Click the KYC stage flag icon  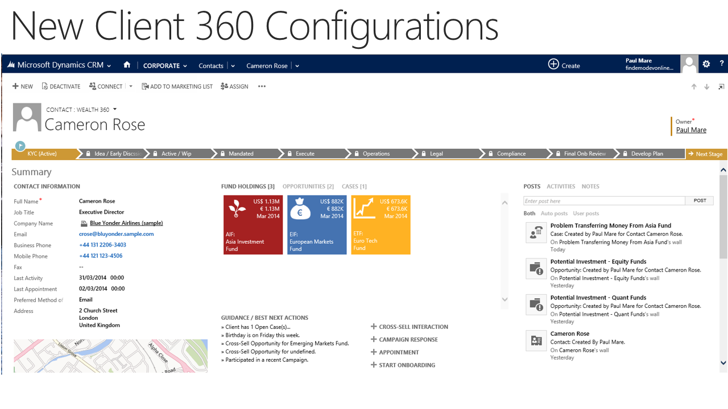click(x=20, y=145)
